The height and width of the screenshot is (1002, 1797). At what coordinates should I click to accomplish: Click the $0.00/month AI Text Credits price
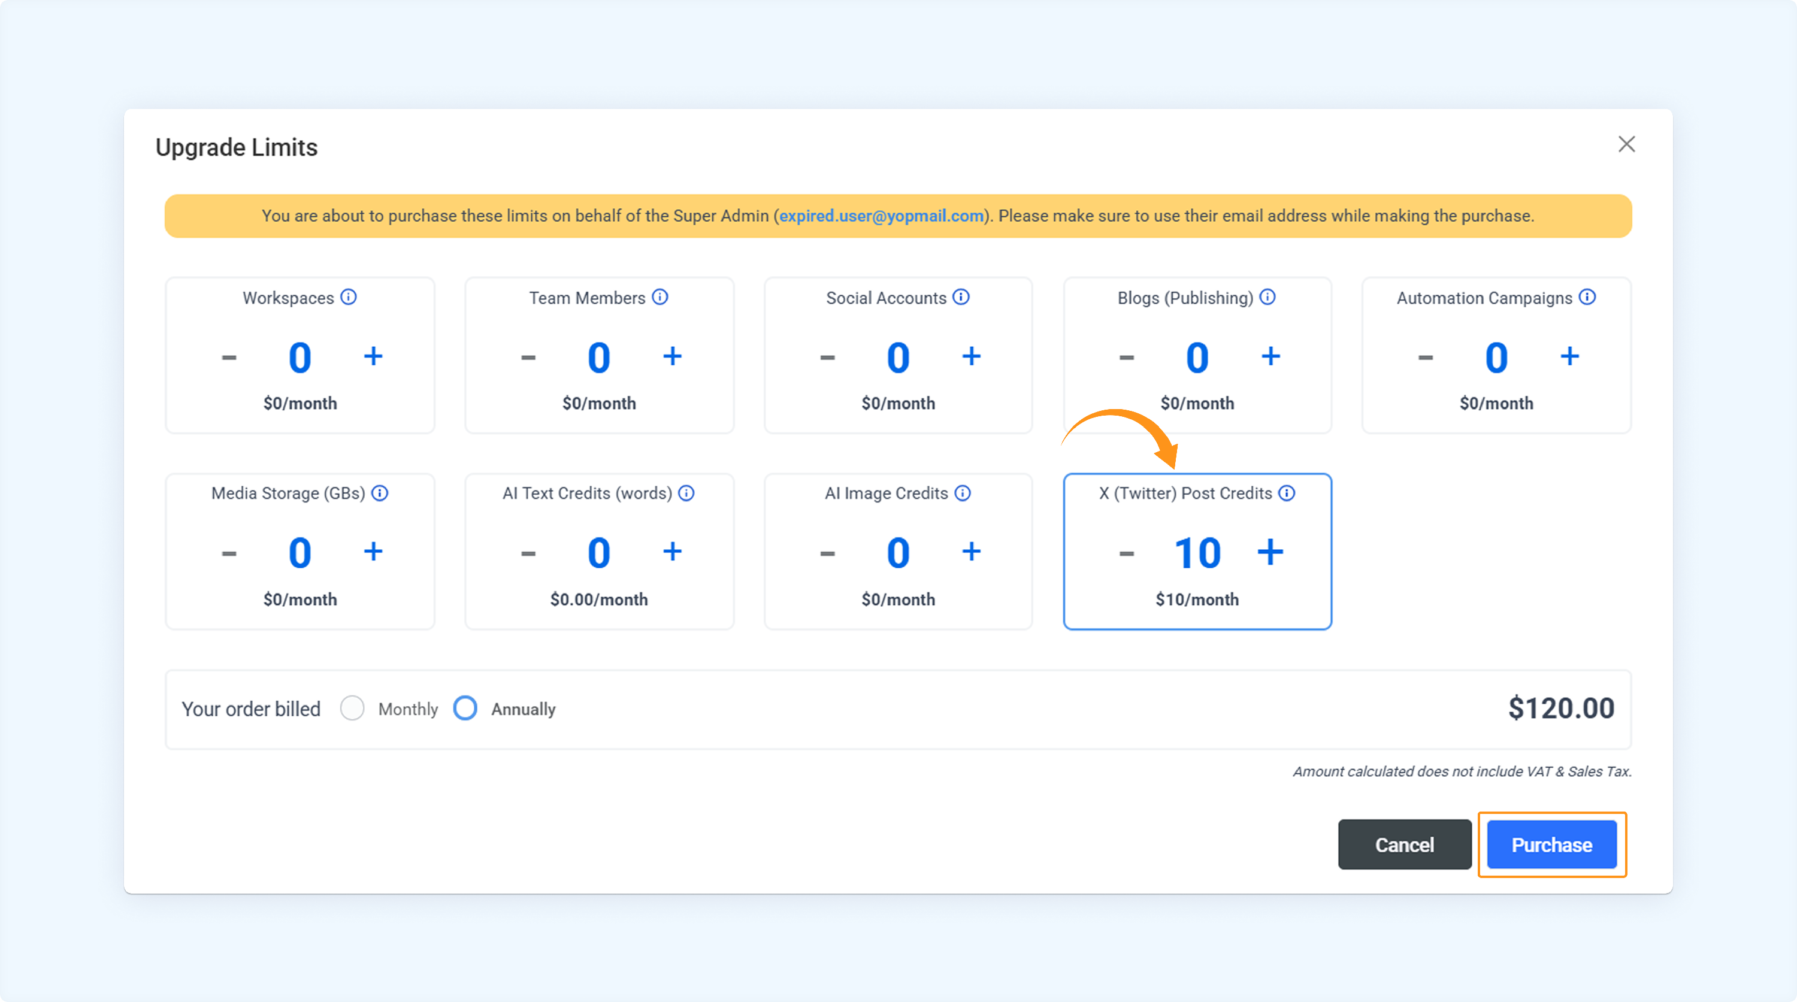click(x=599, y=600)
